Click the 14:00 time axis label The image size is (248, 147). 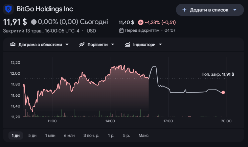coord(110,121)
